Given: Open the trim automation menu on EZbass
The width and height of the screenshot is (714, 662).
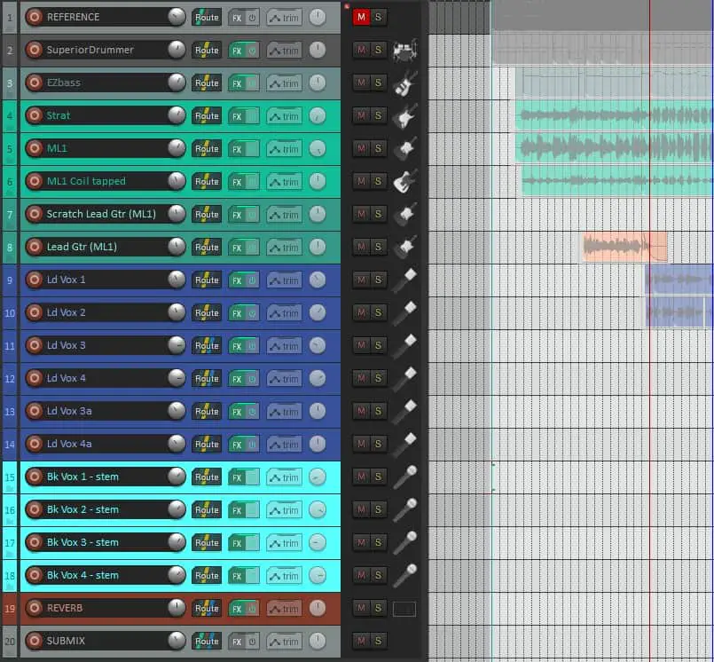Looking at the screenshot, I should click(284, 83).
